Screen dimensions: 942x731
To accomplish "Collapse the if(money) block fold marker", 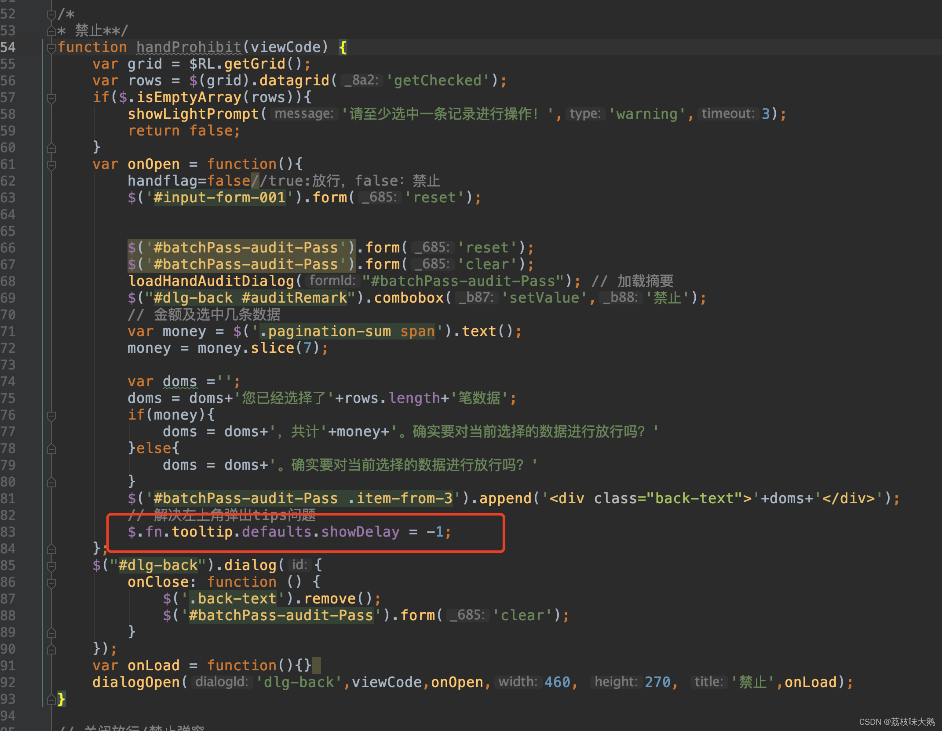I will pos(51,416).
